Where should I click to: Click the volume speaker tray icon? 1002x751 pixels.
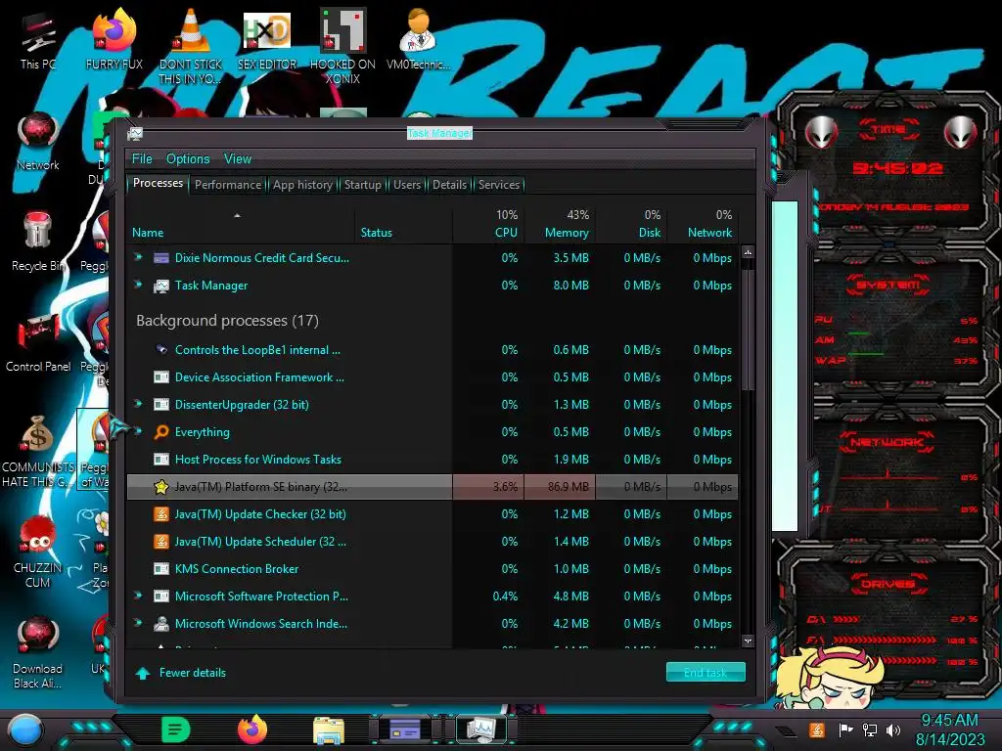(894, 729)
